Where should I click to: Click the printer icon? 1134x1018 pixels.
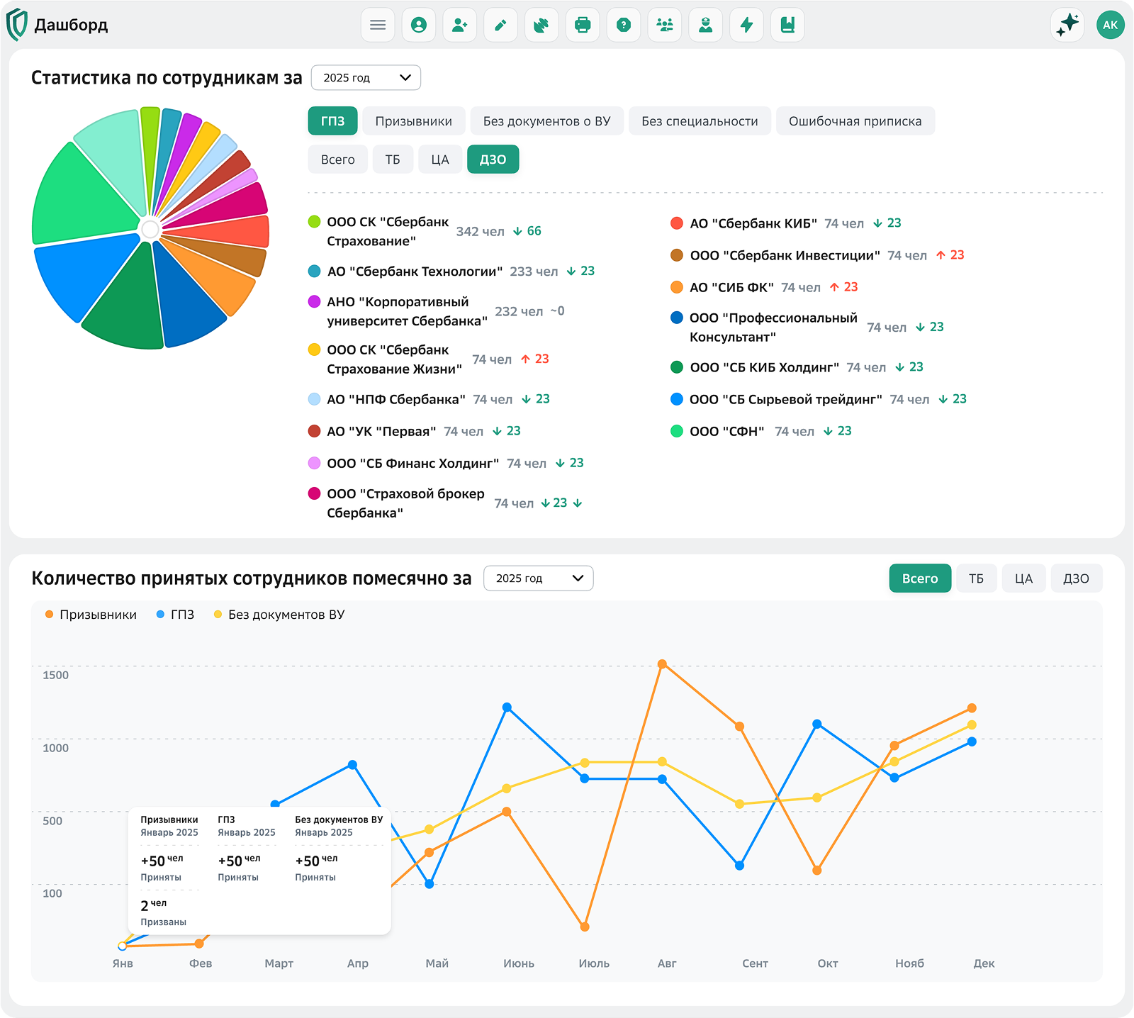tap(583, 26)
